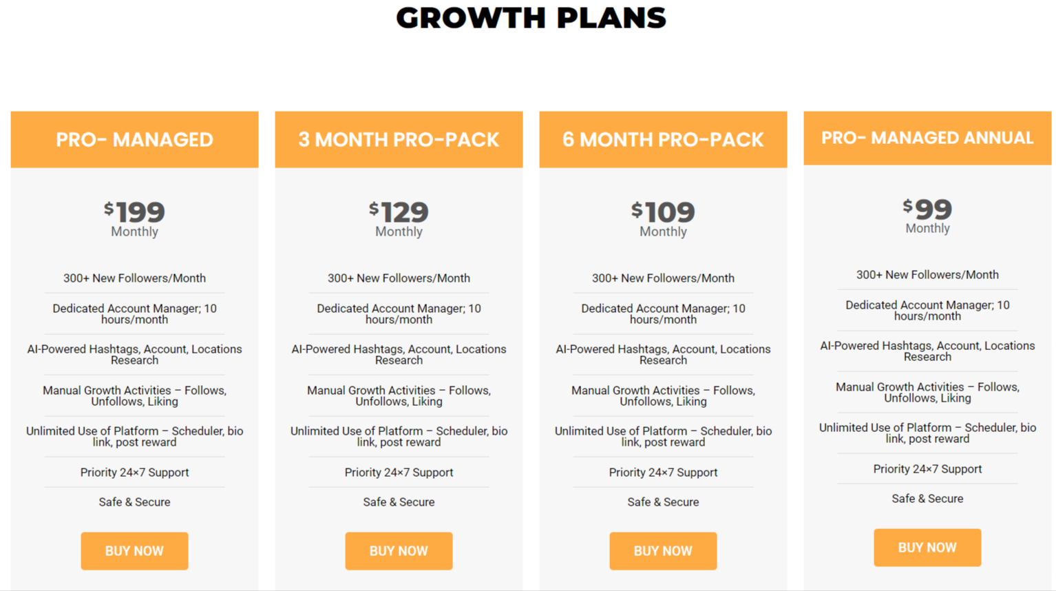
Task: Click the $199 Monthly price
Action: coord(134,218)
